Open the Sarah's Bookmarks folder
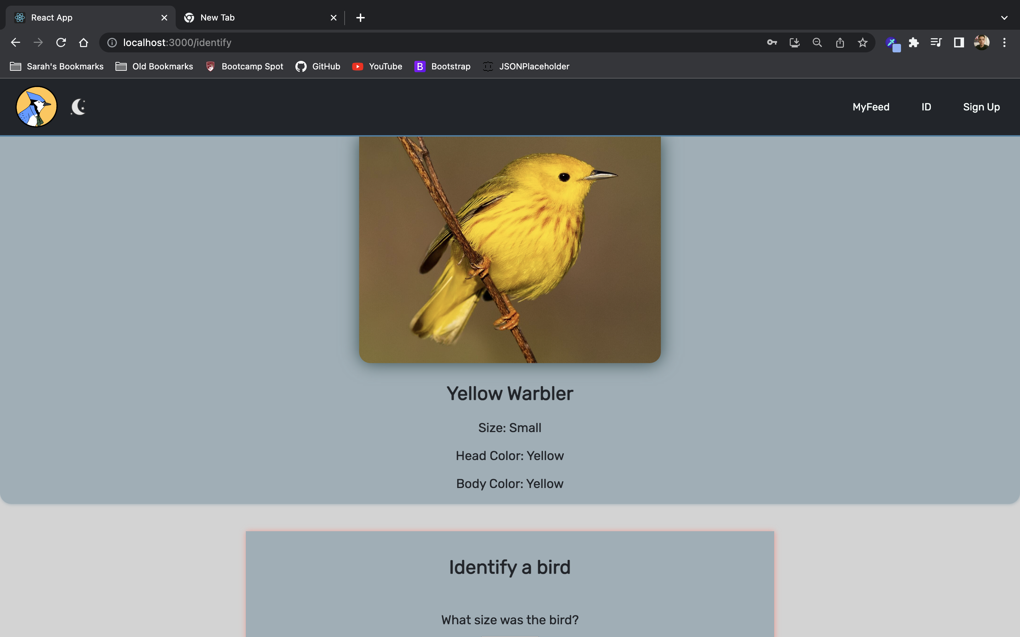1020x637 pixels. tap(56, 66)
